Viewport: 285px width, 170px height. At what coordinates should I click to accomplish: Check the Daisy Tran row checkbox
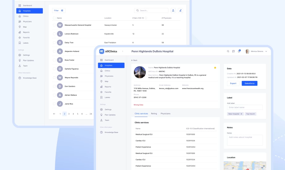click(54, 43)
